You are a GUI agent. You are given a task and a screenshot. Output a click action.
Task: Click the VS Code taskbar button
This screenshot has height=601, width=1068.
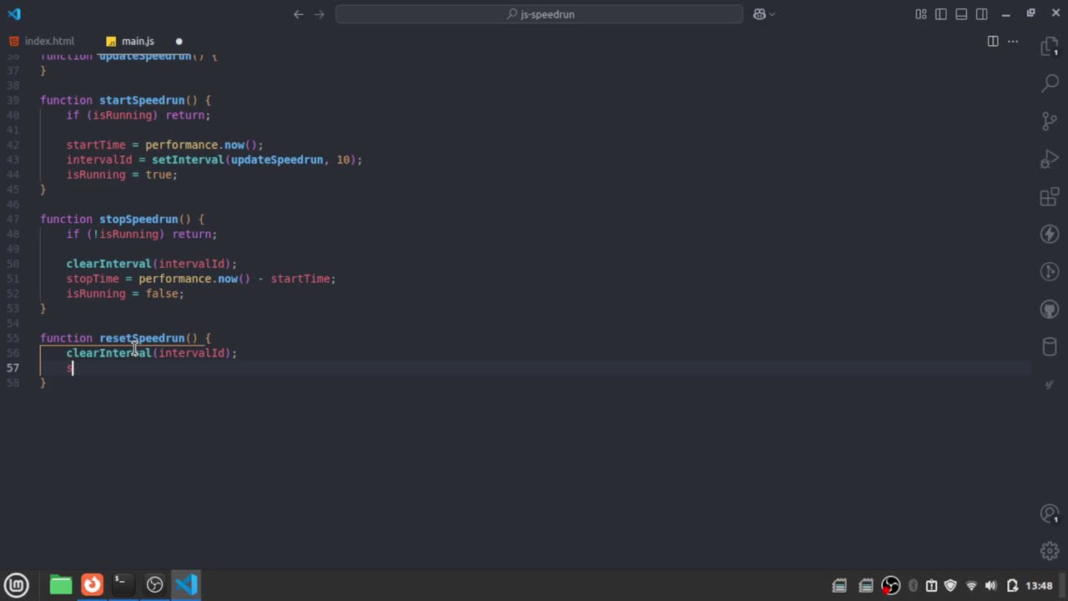coord(186,585)
